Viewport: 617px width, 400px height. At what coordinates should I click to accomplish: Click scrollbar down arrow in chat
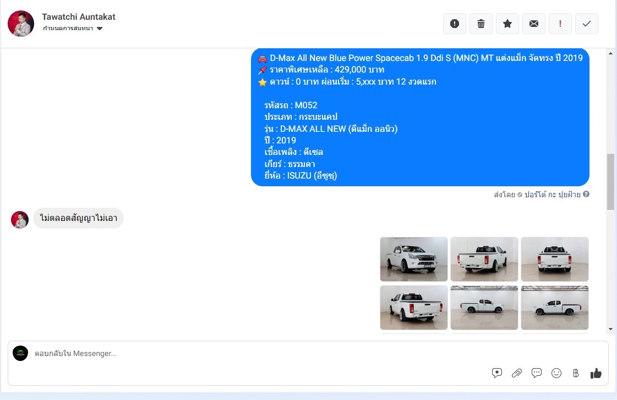[x=611, y=329]
